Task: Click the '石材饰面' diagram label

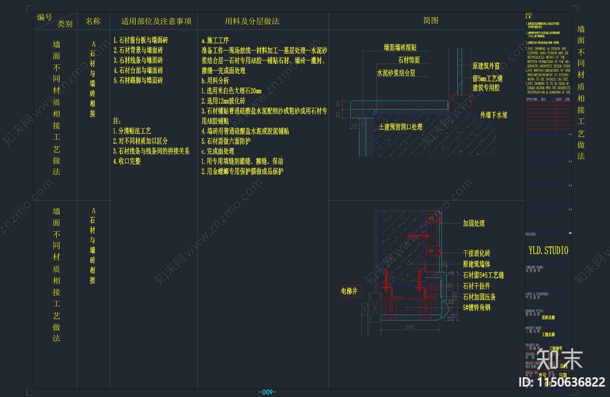Action: pos(409,60)
